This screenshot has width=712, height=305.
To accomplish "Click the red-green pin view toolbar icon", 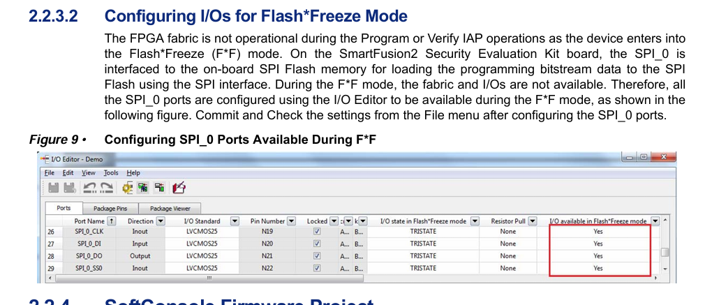I will [x=159, y=188].
